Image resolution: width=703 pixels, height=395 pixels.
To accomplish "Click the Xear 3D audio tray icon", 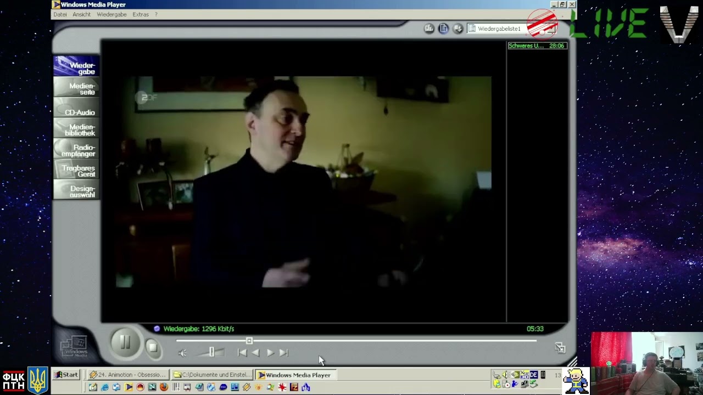I will pyautogui.click(x=524, y=375).
